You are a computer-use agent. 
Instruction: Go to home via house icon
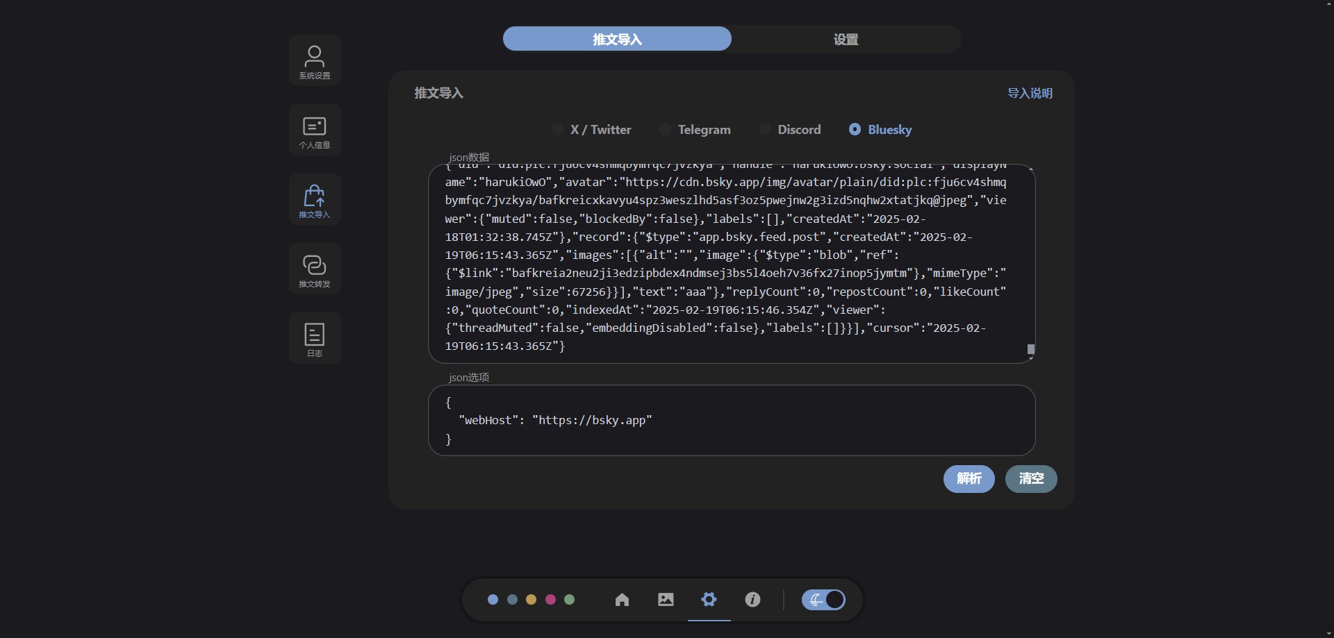[622, 600]
